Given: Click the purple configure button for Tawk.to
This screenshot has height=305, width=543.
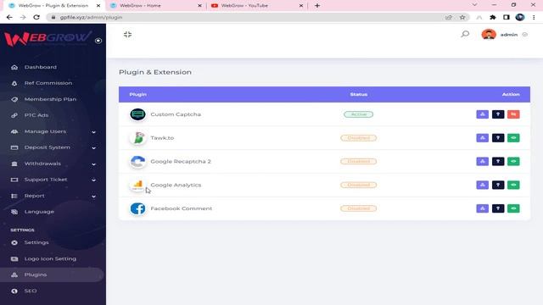Looking at the screenshot, I should (482, 137).
